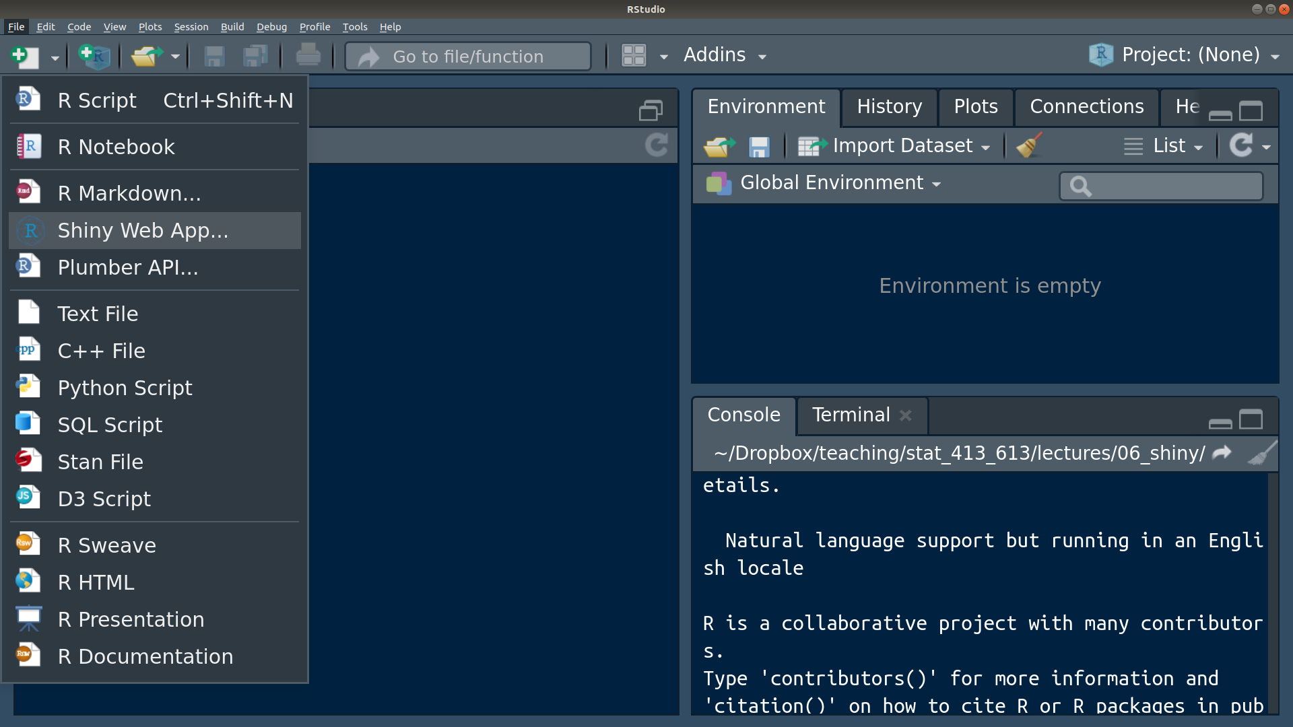
Task: Click the Console vertical scrollbar
Action: tap(1273, 592)
